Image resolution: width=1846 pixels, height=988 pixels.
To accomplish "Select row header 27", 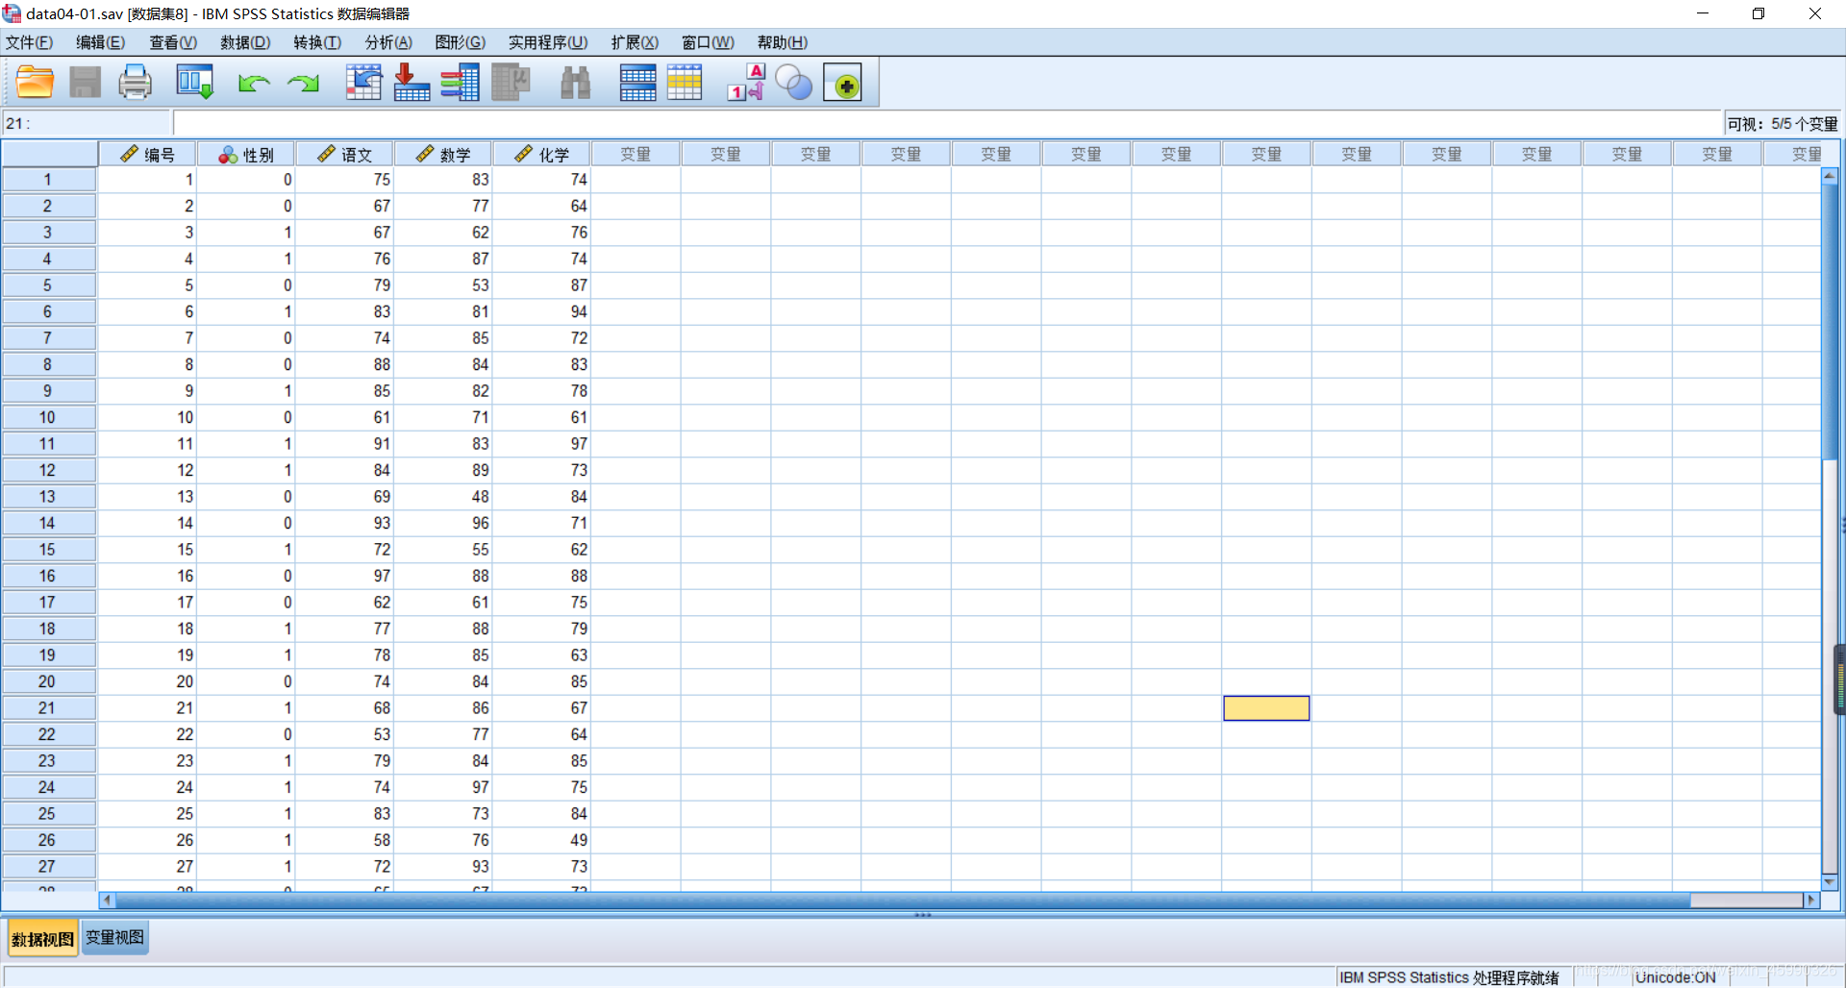I will pyautogui.click(x=48, y=866).
